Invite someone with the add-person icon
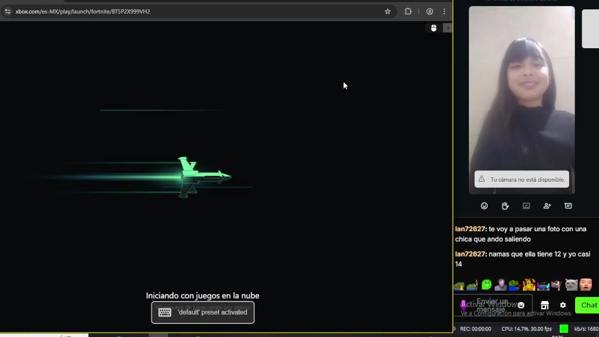Image resolution: width=599 pixels, height=337 pixels. coord(547,205)
